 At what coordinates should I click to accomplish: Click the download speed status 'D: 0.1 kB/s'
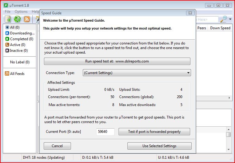coord(98,158)
